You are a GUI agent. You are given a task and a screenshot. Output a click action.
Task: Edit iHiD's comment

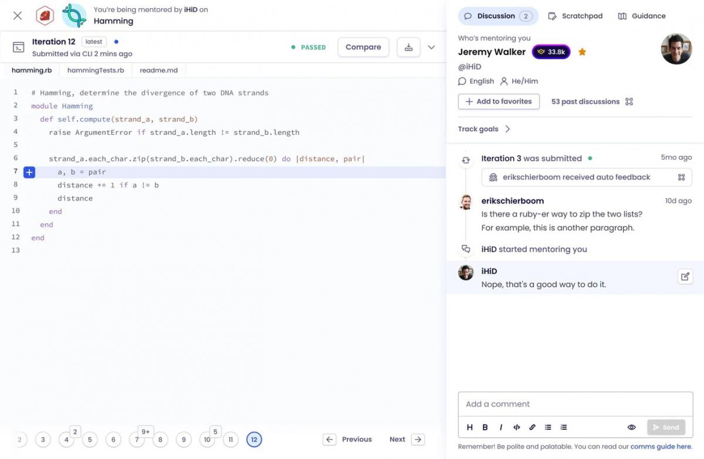coord(685,276)
